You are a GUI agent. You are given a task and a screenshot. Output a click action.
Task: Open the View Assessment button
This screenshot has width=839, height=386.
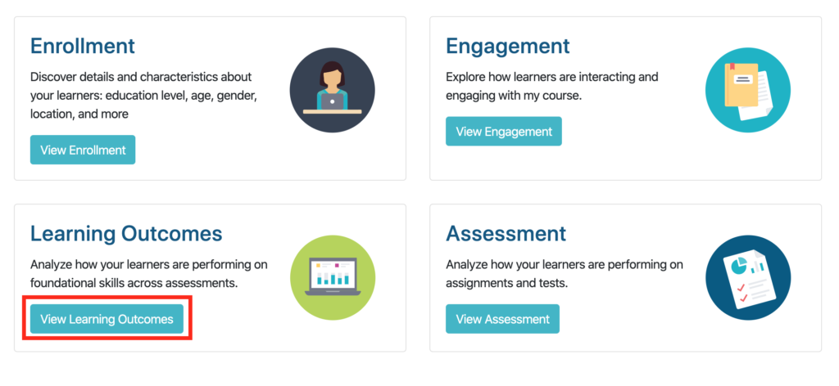(502, 319)
